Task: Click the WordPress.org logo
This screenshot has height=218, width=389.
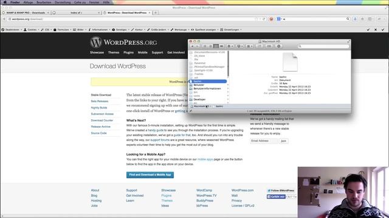Action: coord(123,42)
